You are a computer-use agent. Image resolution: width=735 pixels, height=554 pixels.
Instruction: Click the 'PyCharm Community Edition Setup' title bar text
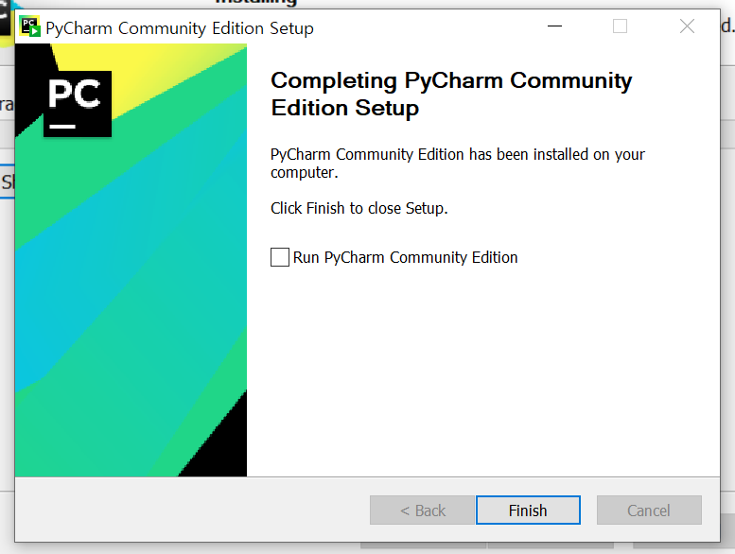coord(180,28)
